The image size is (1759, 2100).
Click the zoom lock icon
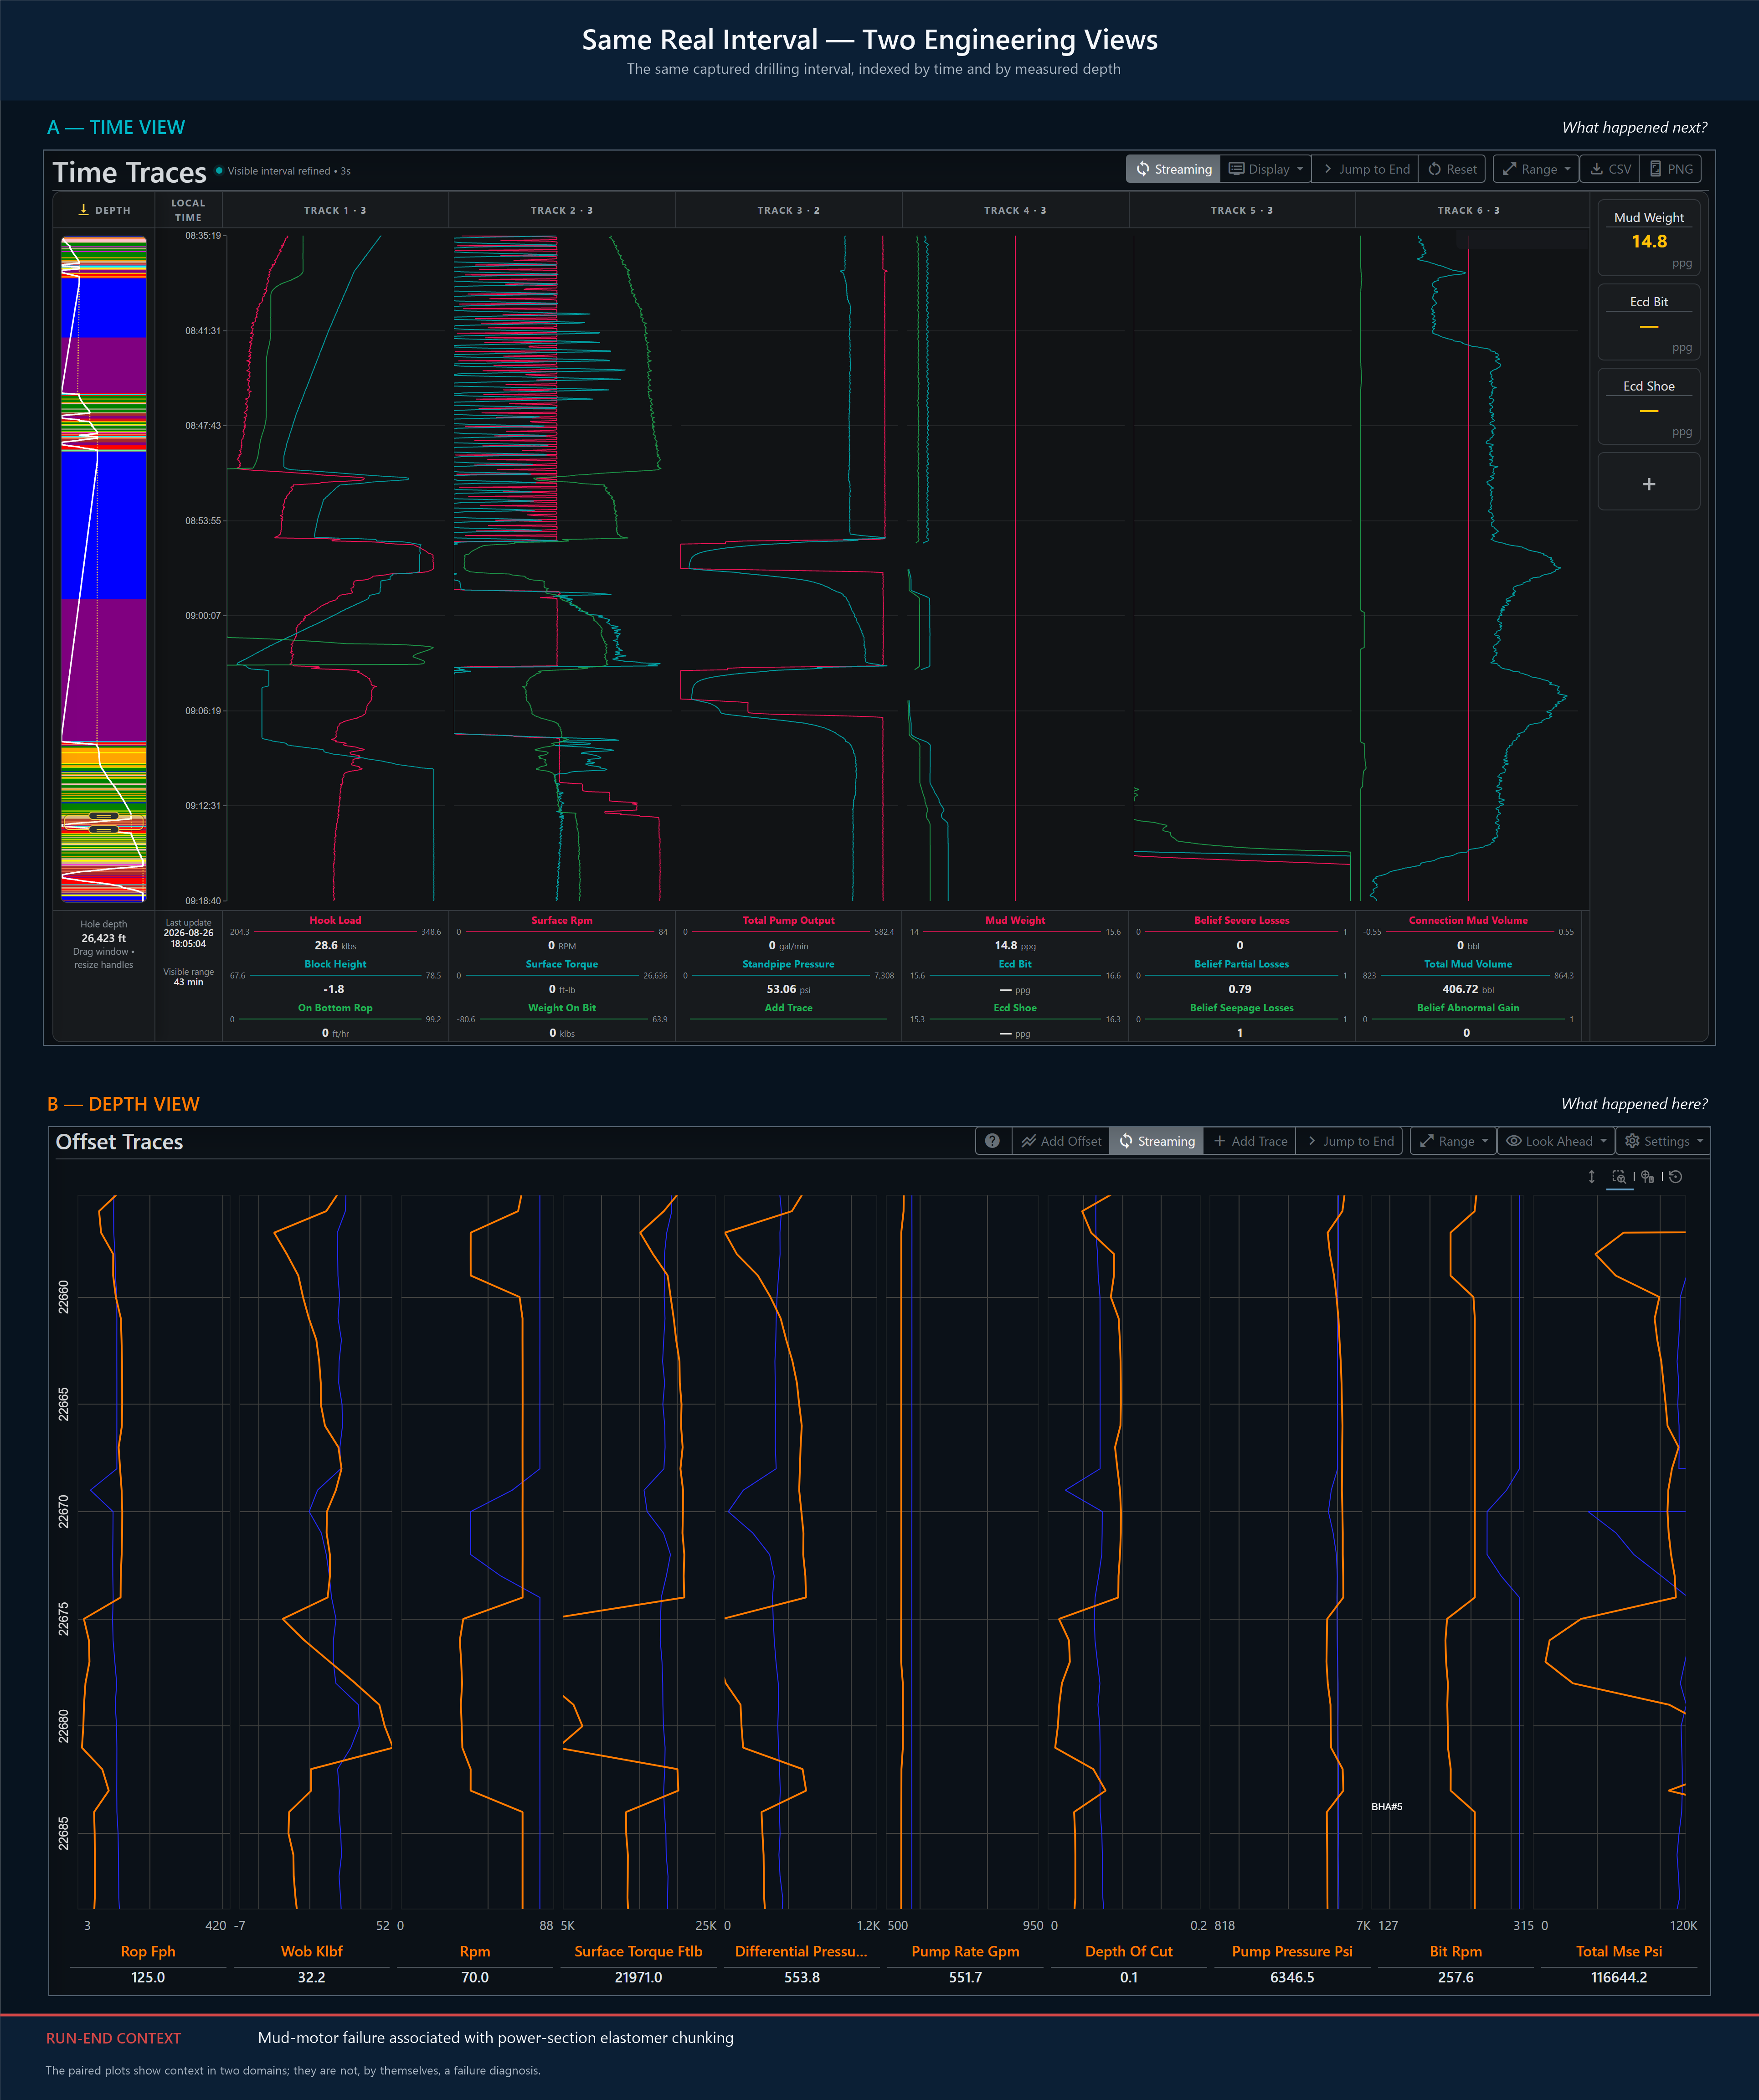coord(1647,1177)
